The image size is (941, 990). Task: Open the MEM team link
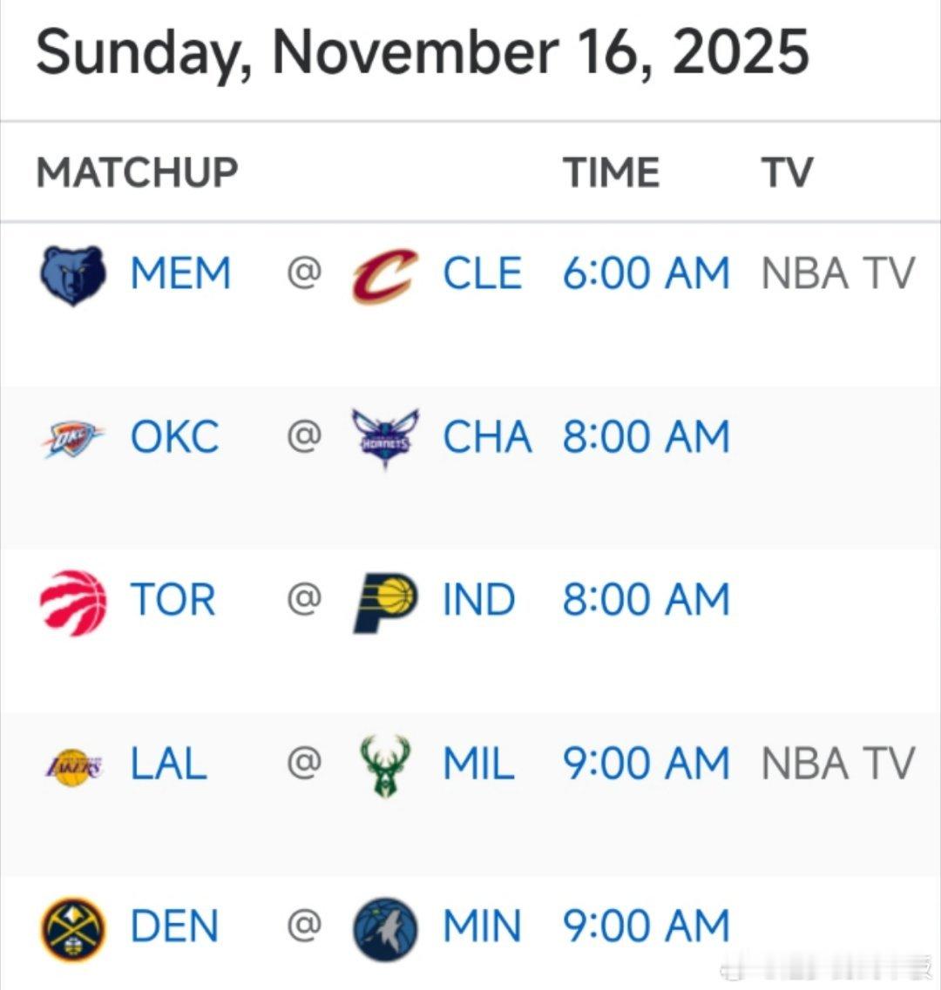180,274
